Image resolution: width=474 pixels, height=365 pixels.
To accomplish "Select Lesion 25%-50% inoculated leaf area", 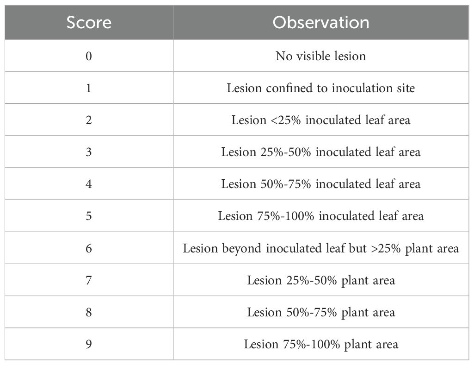I will 320,152.
